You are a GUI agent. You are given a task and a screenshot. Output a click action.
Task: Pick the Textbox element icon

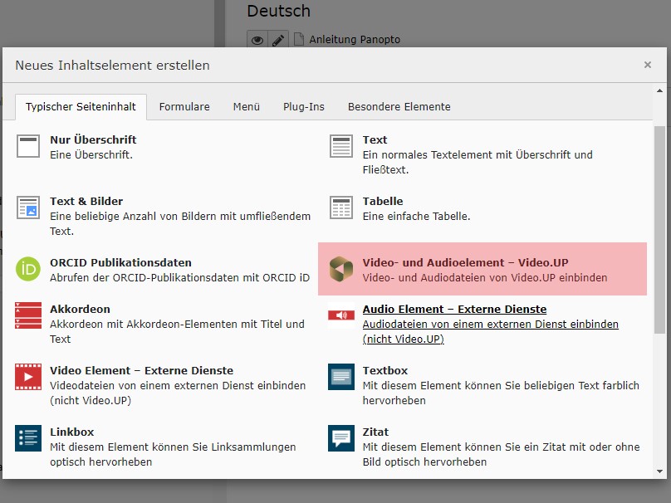[341, 377]
